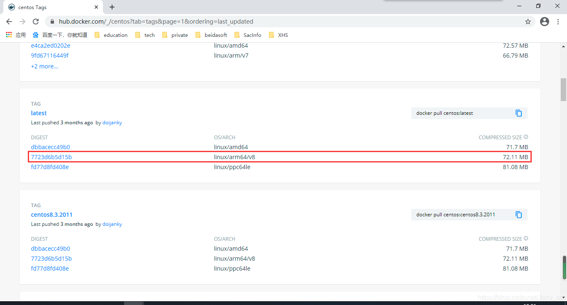Image resolution: width=567 pixels, height=305 pixels.
Task: Open the beidasoft bookmarks folder
Action: click(211, 35)
